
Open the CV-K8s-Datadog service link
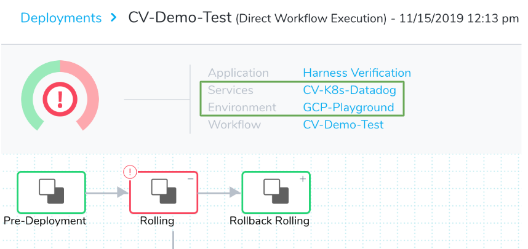point(350,90)
